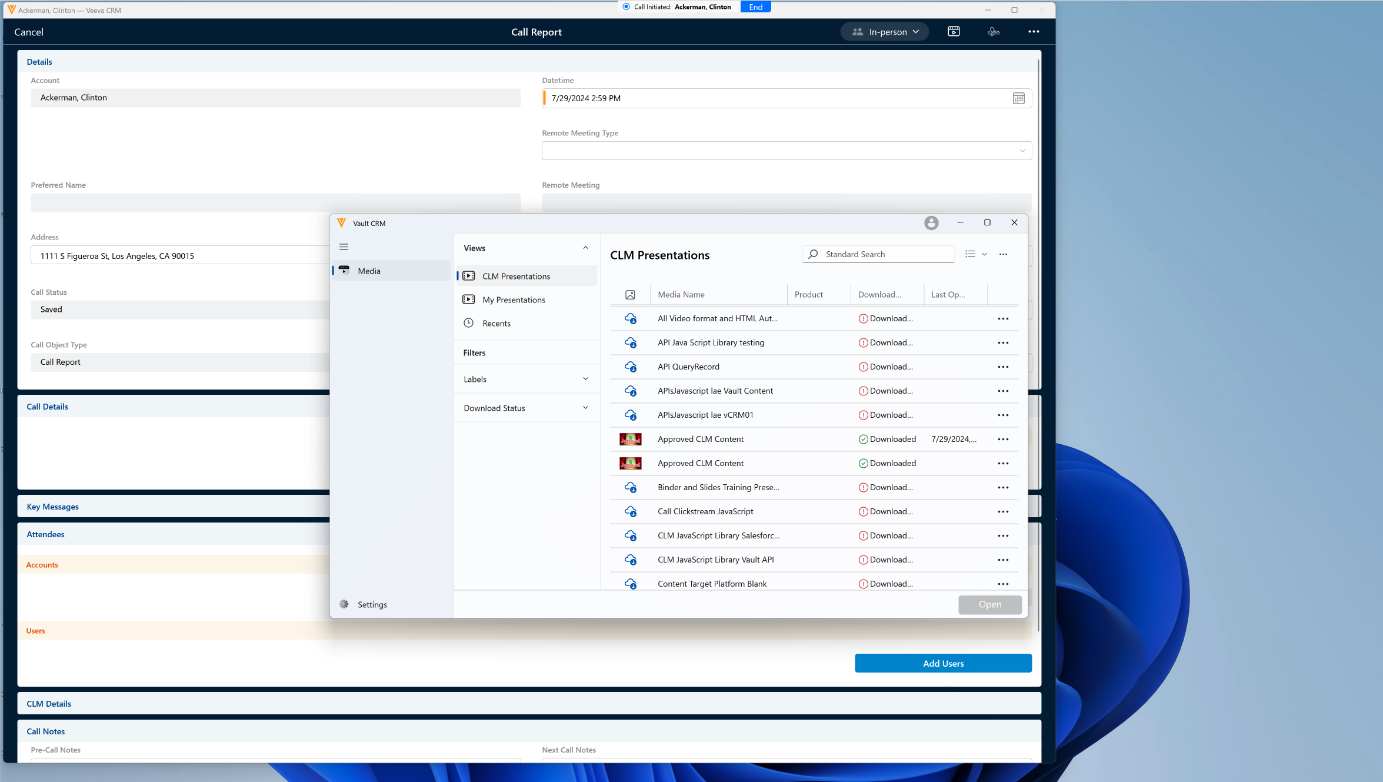This screenshot has height=782, width=1383.
Task: End the initiated call
Action: (755, 7)
